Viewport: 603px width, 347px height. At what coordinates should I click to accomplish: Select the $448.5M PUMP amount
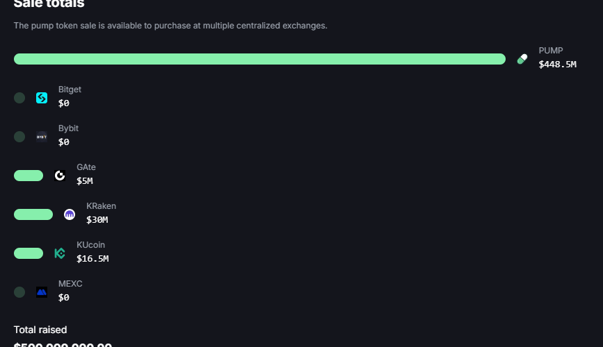pyautogui.click(x=557, y=65)
